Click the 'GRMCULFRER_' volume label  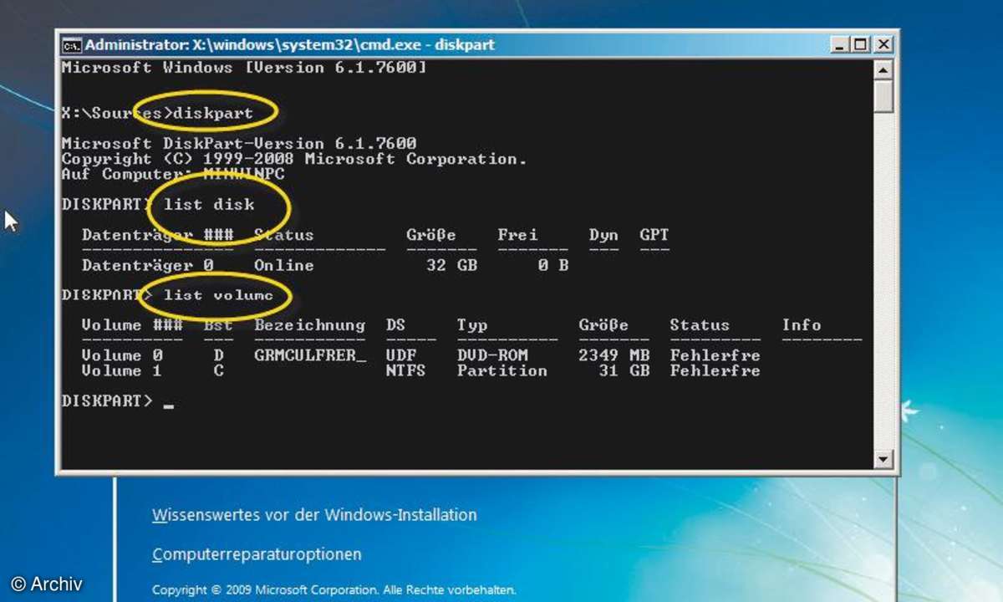coord(310,355)
